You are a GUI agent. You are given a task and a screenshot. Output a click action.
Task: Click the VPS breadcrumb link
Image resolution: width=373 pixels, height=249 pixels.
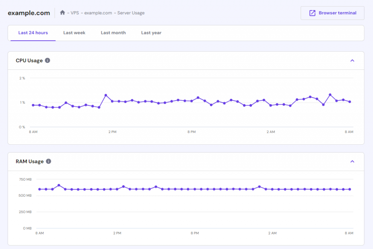(75, 13)
